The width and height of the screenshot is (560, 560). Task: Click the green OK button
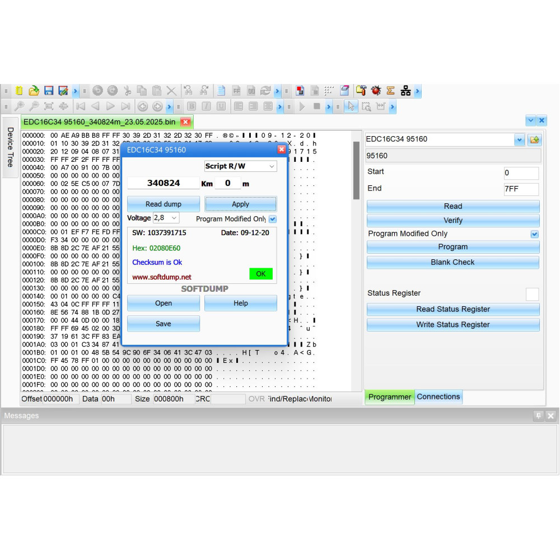click(261, 274)
